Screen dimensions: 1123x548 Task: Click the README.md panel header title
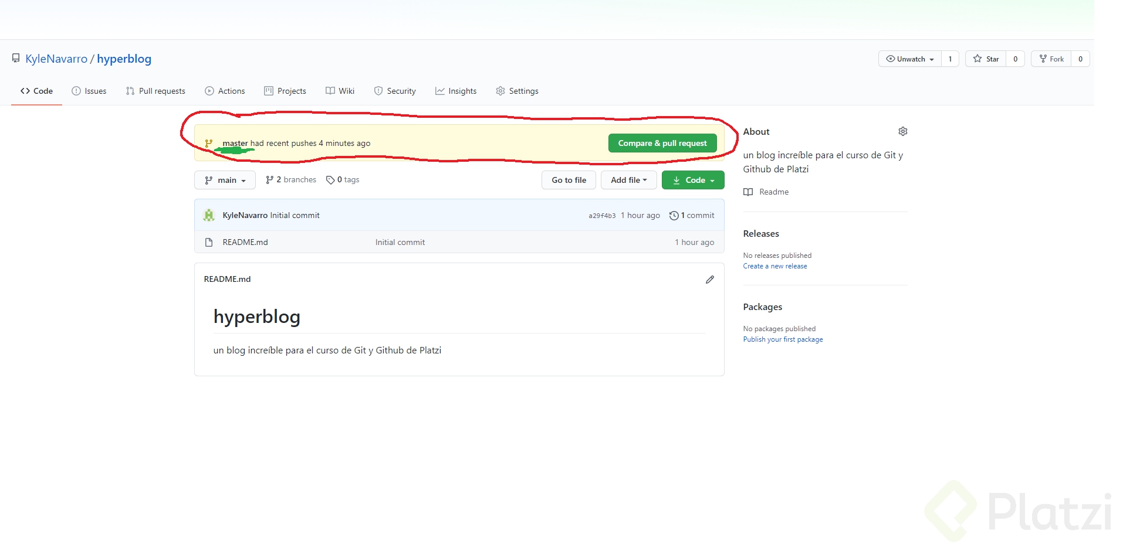click(227, 279)
